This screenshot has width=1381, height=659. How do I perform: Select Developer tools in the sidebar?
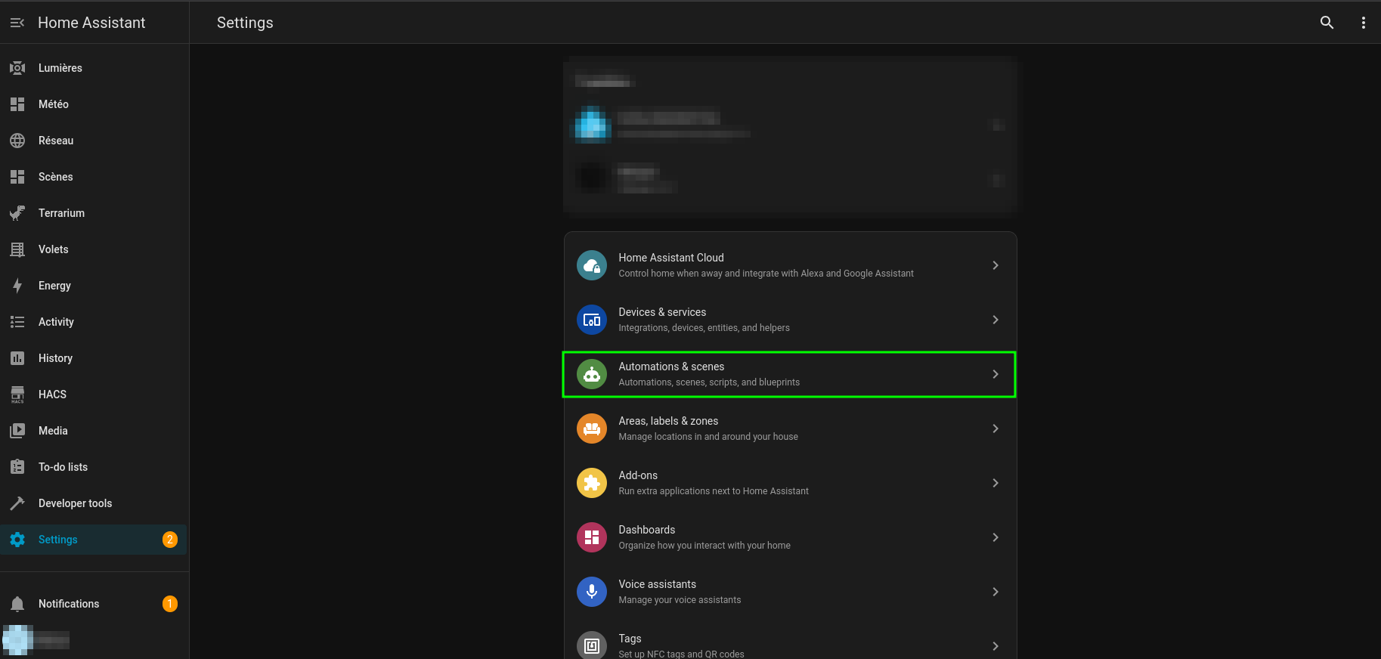point(75,503)
